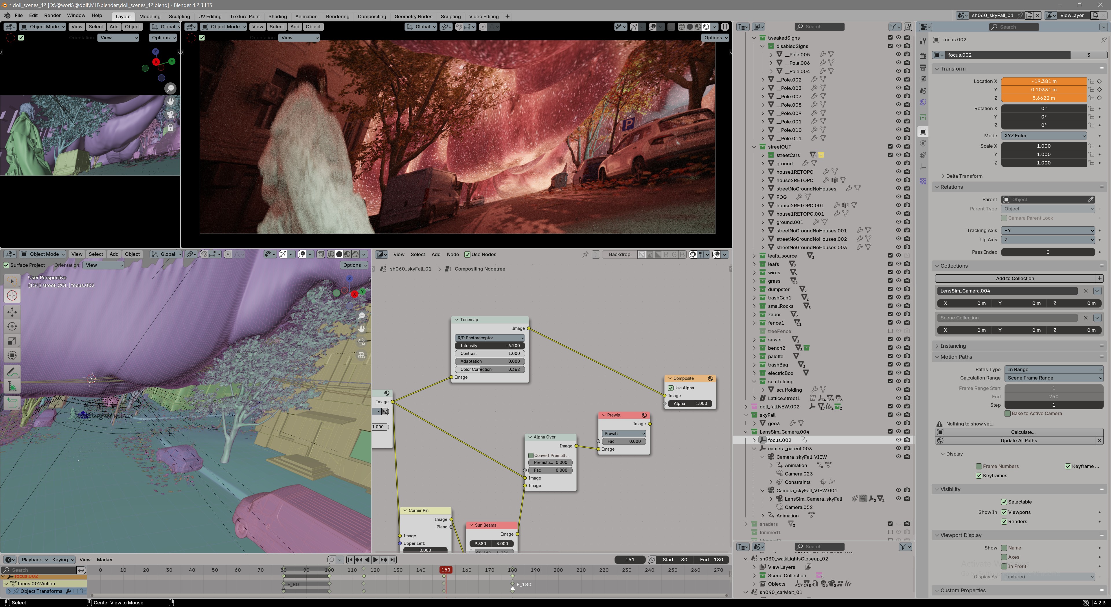Pin the focus.002 properties panel

tap(1103, 40)
